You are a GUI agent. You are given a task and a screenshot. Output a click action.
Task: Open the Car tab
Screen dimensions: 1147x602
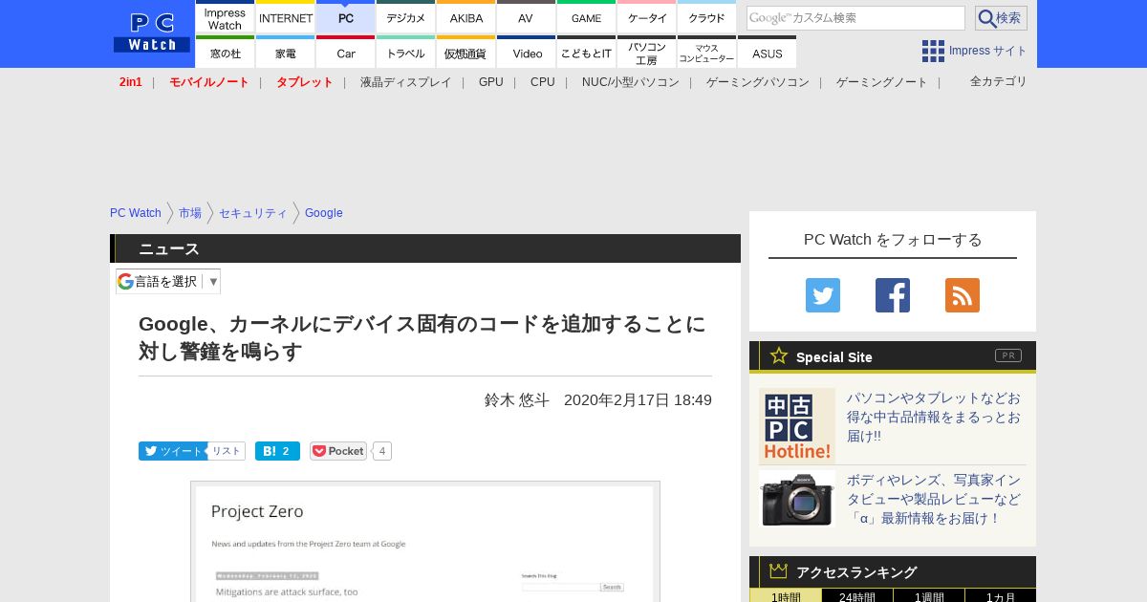pyautogui.click(x=346, y=53)
